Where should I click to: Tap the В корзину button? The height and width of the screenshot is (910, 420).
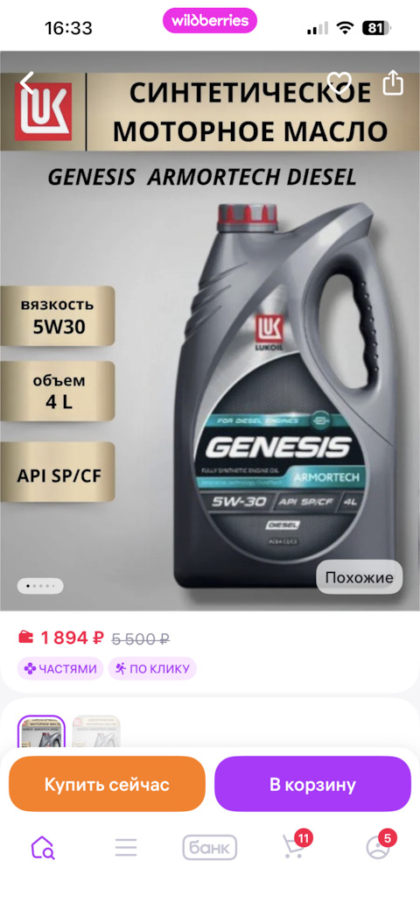point(312,784)
